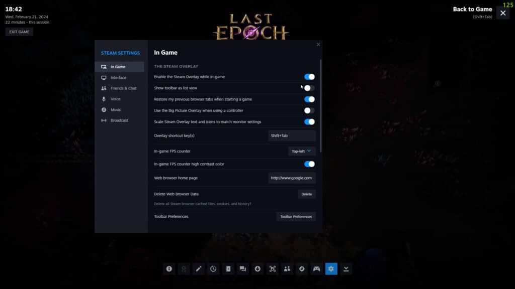Click the collapse toolbar arrow icon

click(346, 269)
